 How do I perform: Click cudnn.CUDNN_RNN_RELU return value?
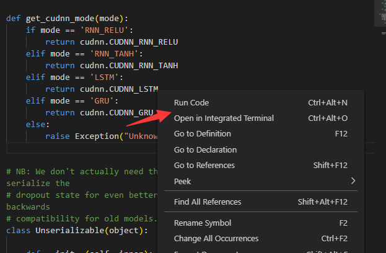tap(129, 42)
